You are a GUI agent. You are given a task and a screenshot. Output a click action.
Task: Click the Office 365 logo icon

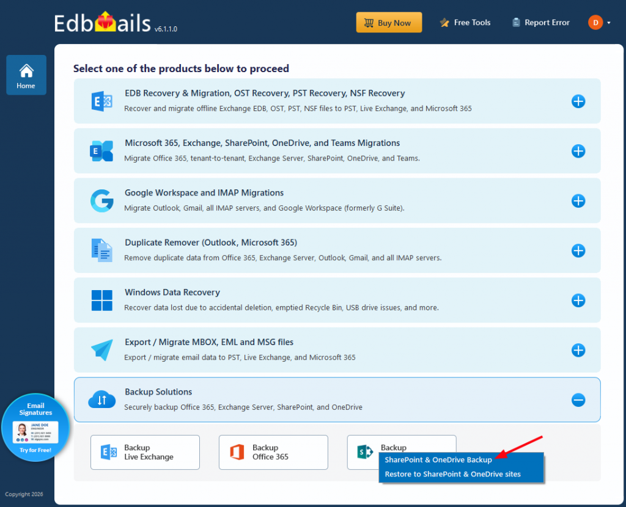(x=237, y=453)
